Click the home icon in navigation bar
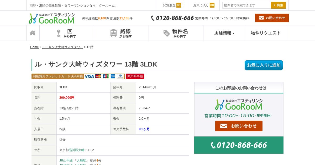 coord(33,33)
